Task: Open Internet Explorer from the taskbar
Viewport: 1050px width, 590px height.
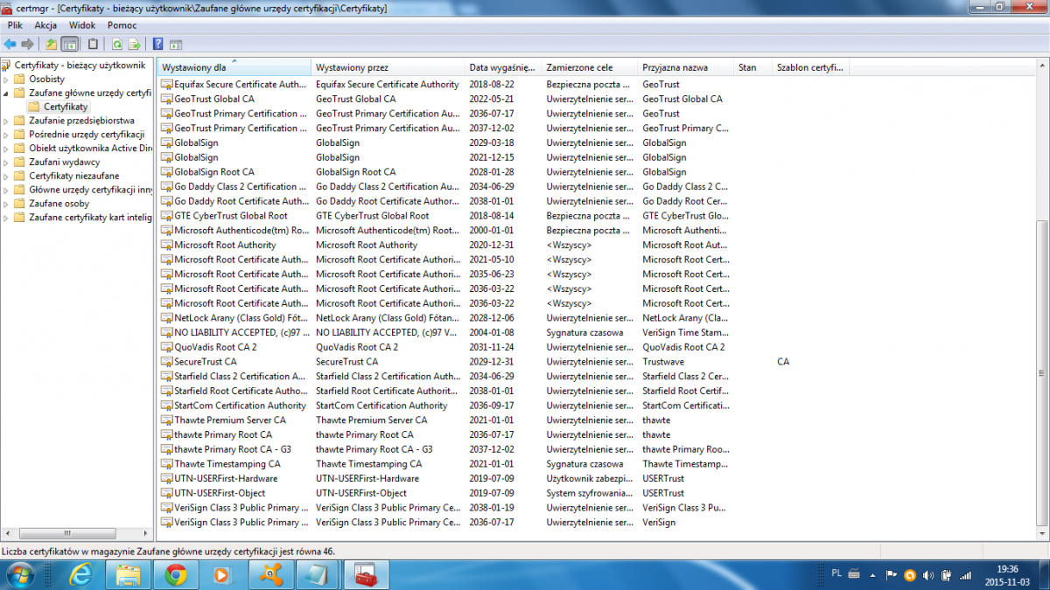Action: tap(81, 574)
